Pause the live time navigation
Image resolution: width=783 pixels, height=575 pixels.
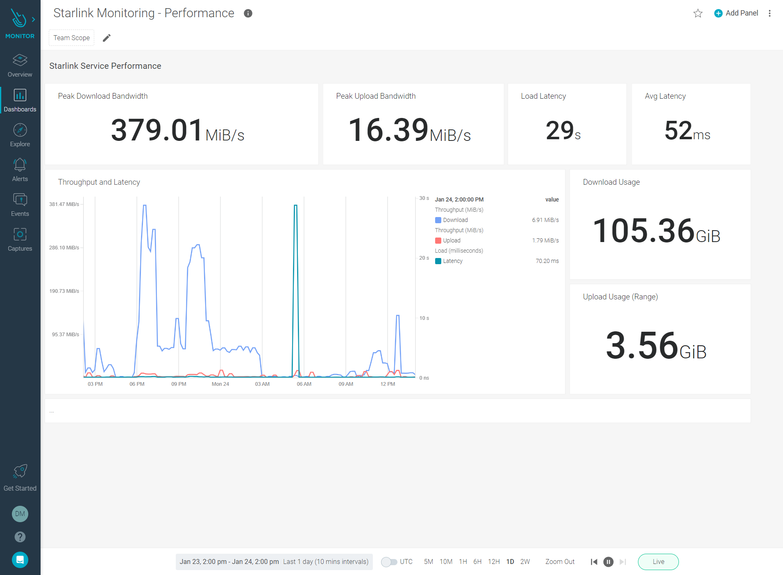(x=608, y=562)
